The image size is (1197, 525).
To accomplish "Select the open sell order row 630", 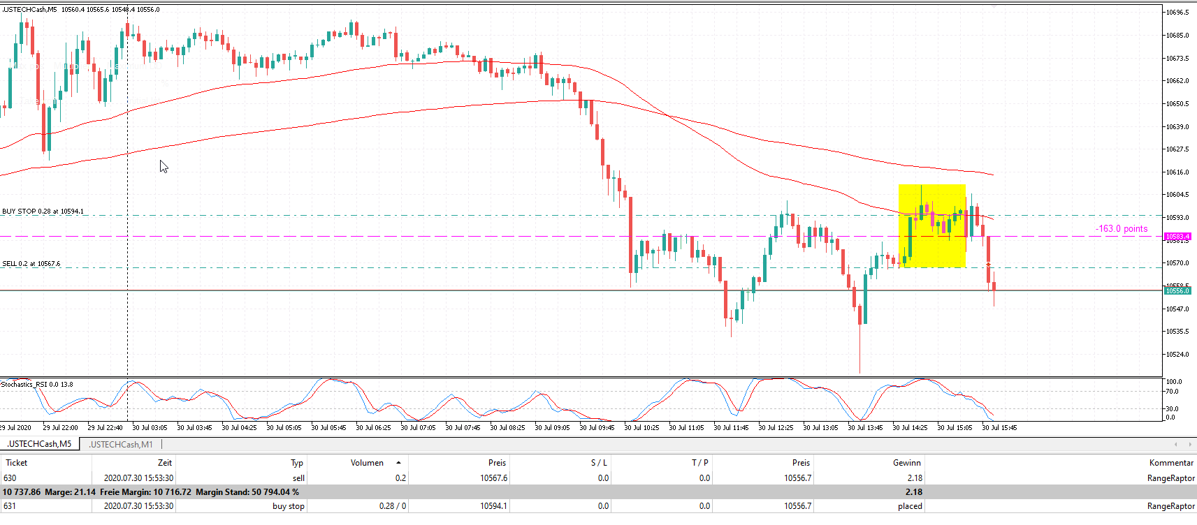I will (419, 478).
